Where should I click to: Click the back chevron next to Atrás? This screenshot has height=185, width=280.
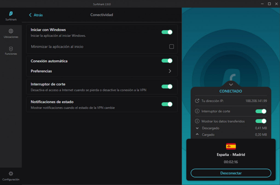tap(30, 15)
